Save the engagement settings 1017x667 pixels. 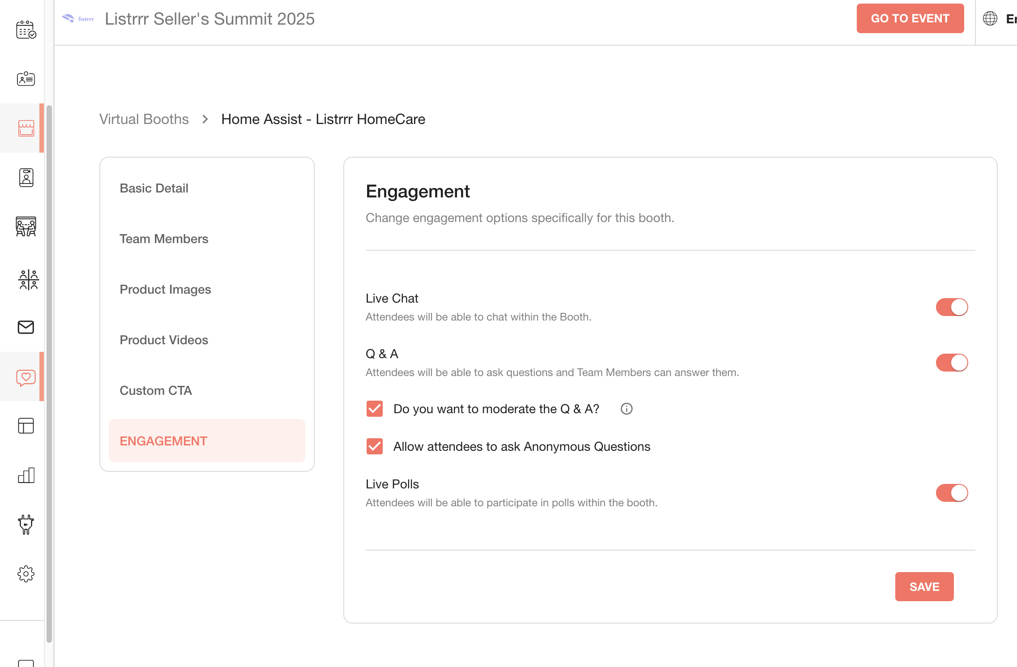[x=924, y=586]
